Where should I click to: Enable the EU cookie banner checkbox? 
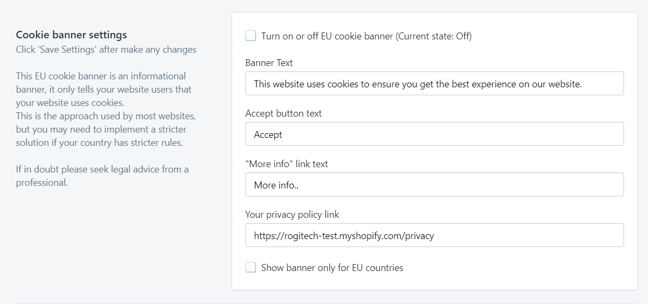tap(251, 36)
